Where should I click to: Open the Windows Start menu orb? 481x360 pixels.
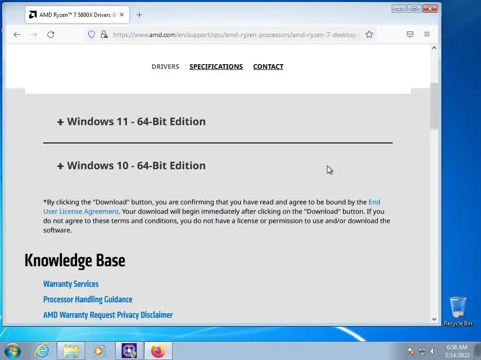click(13, 351)
